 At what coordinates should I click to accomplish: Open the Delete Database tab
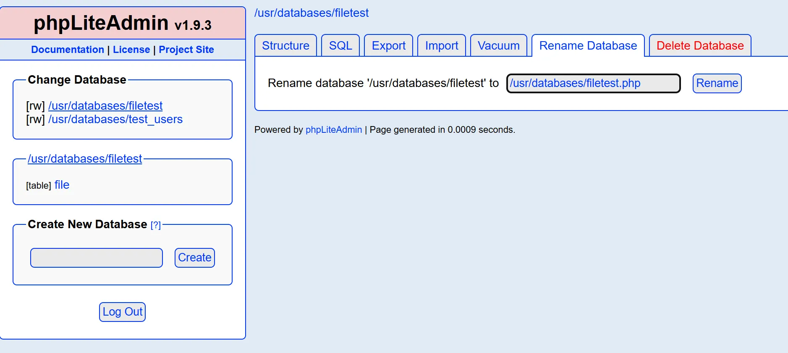pyautogui.click(x=700, y=45)
